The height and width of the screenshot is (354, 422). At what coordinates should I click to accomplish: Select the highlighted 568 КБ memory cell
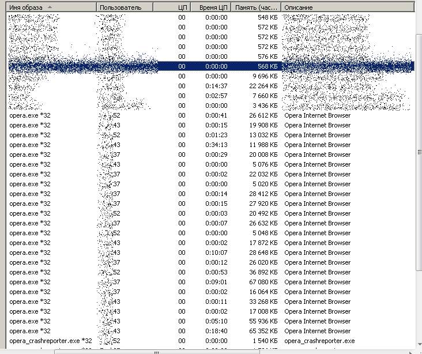coord(267,66)
